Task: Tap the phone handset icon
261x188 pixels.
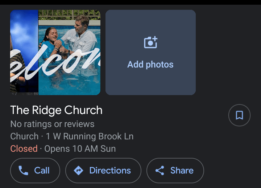Action: 24,171
